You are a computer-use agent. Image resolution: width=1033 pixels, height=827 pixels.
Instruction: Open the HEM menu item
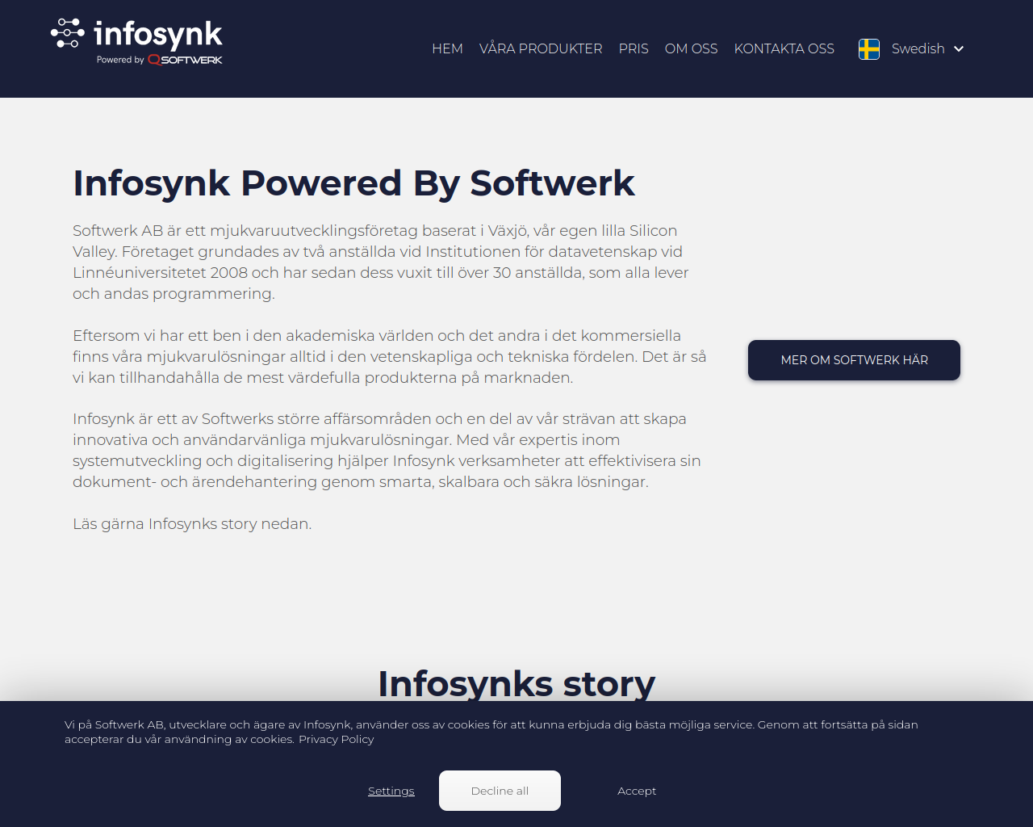(x=447, y=48)
